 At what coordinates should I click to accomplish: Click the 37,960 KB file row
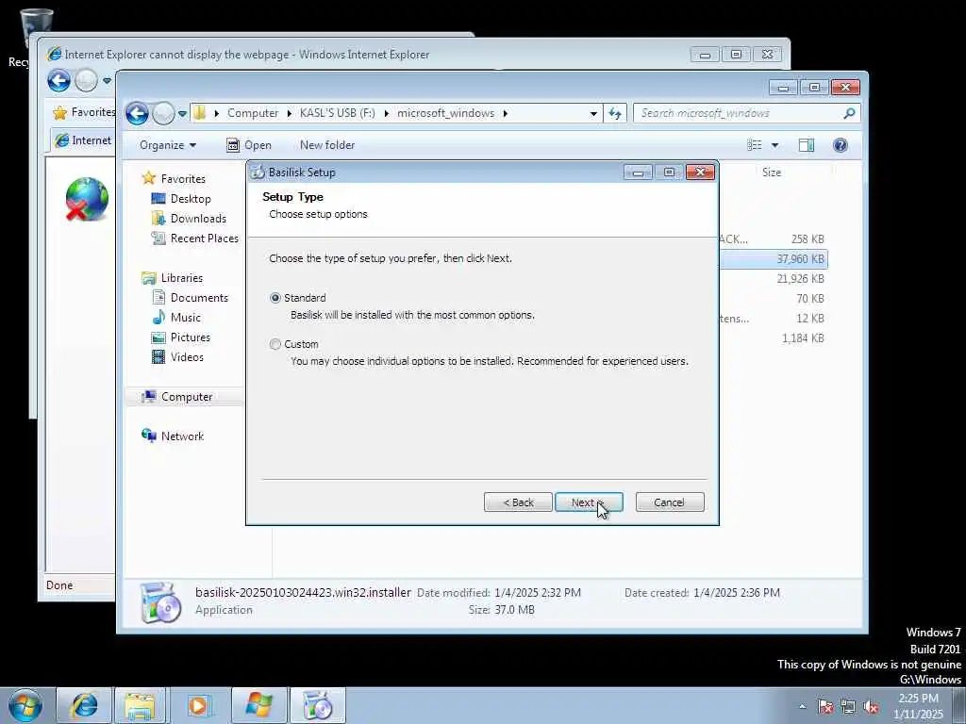[774, 259]
